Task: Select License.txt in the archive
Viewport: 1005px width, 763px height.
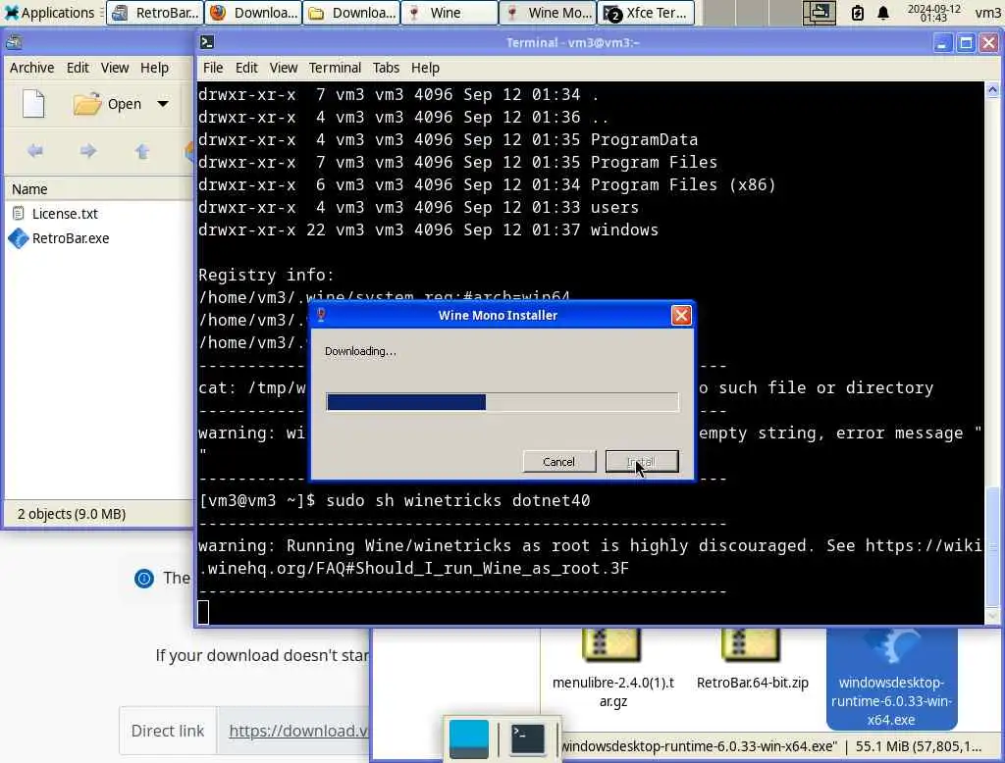Action: 65,214
